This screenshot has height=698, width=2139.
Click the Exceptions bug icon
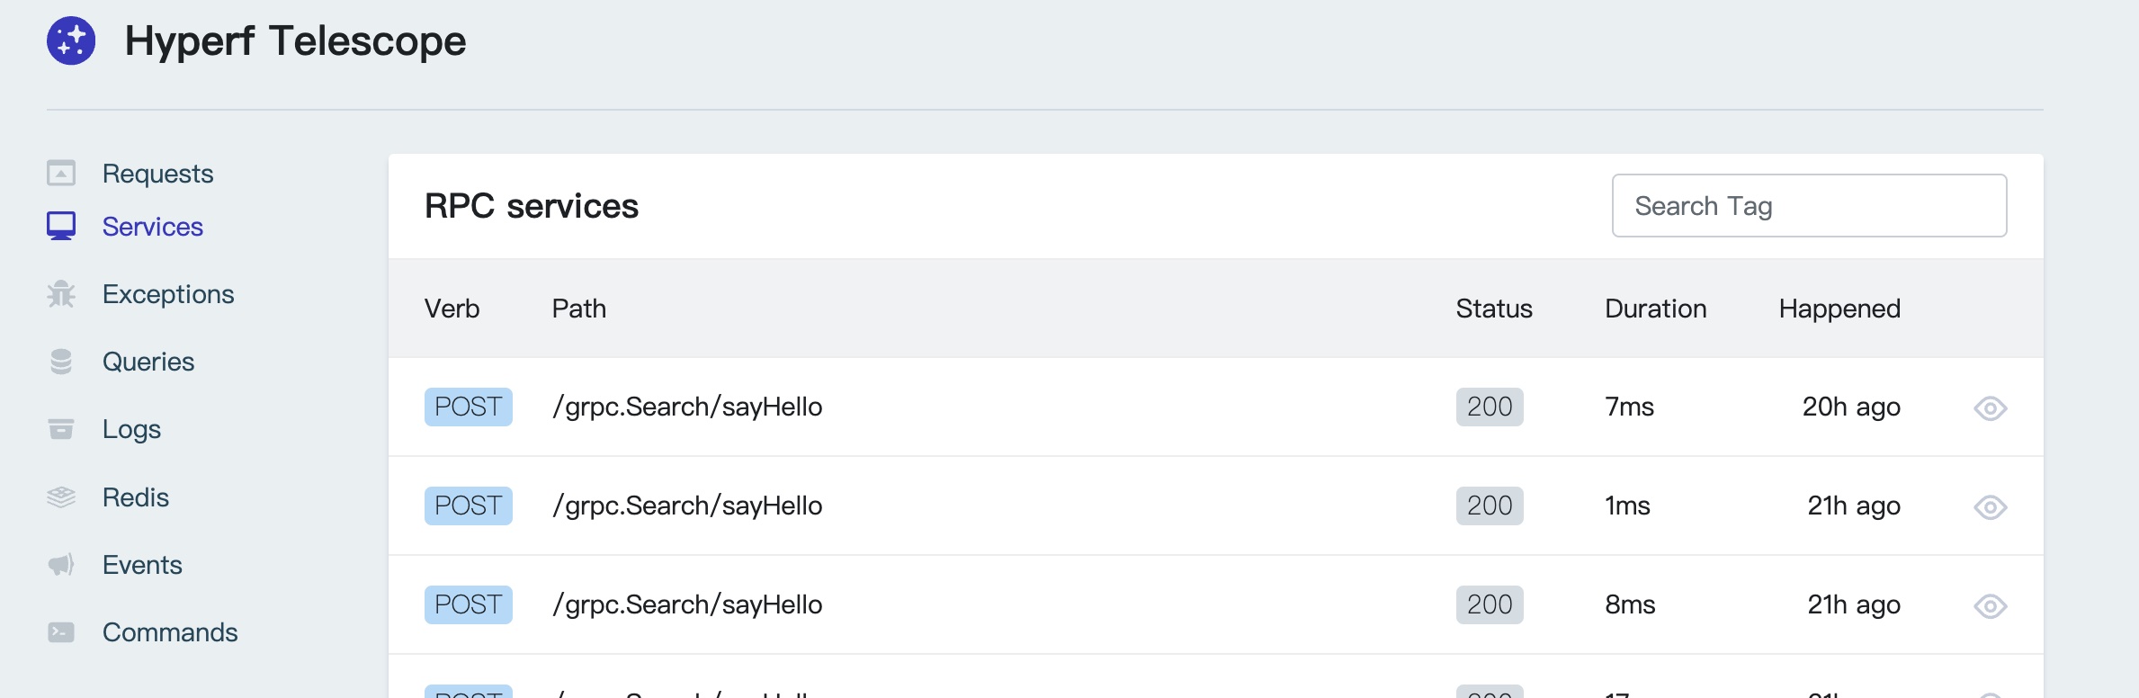tap(61, 294)
